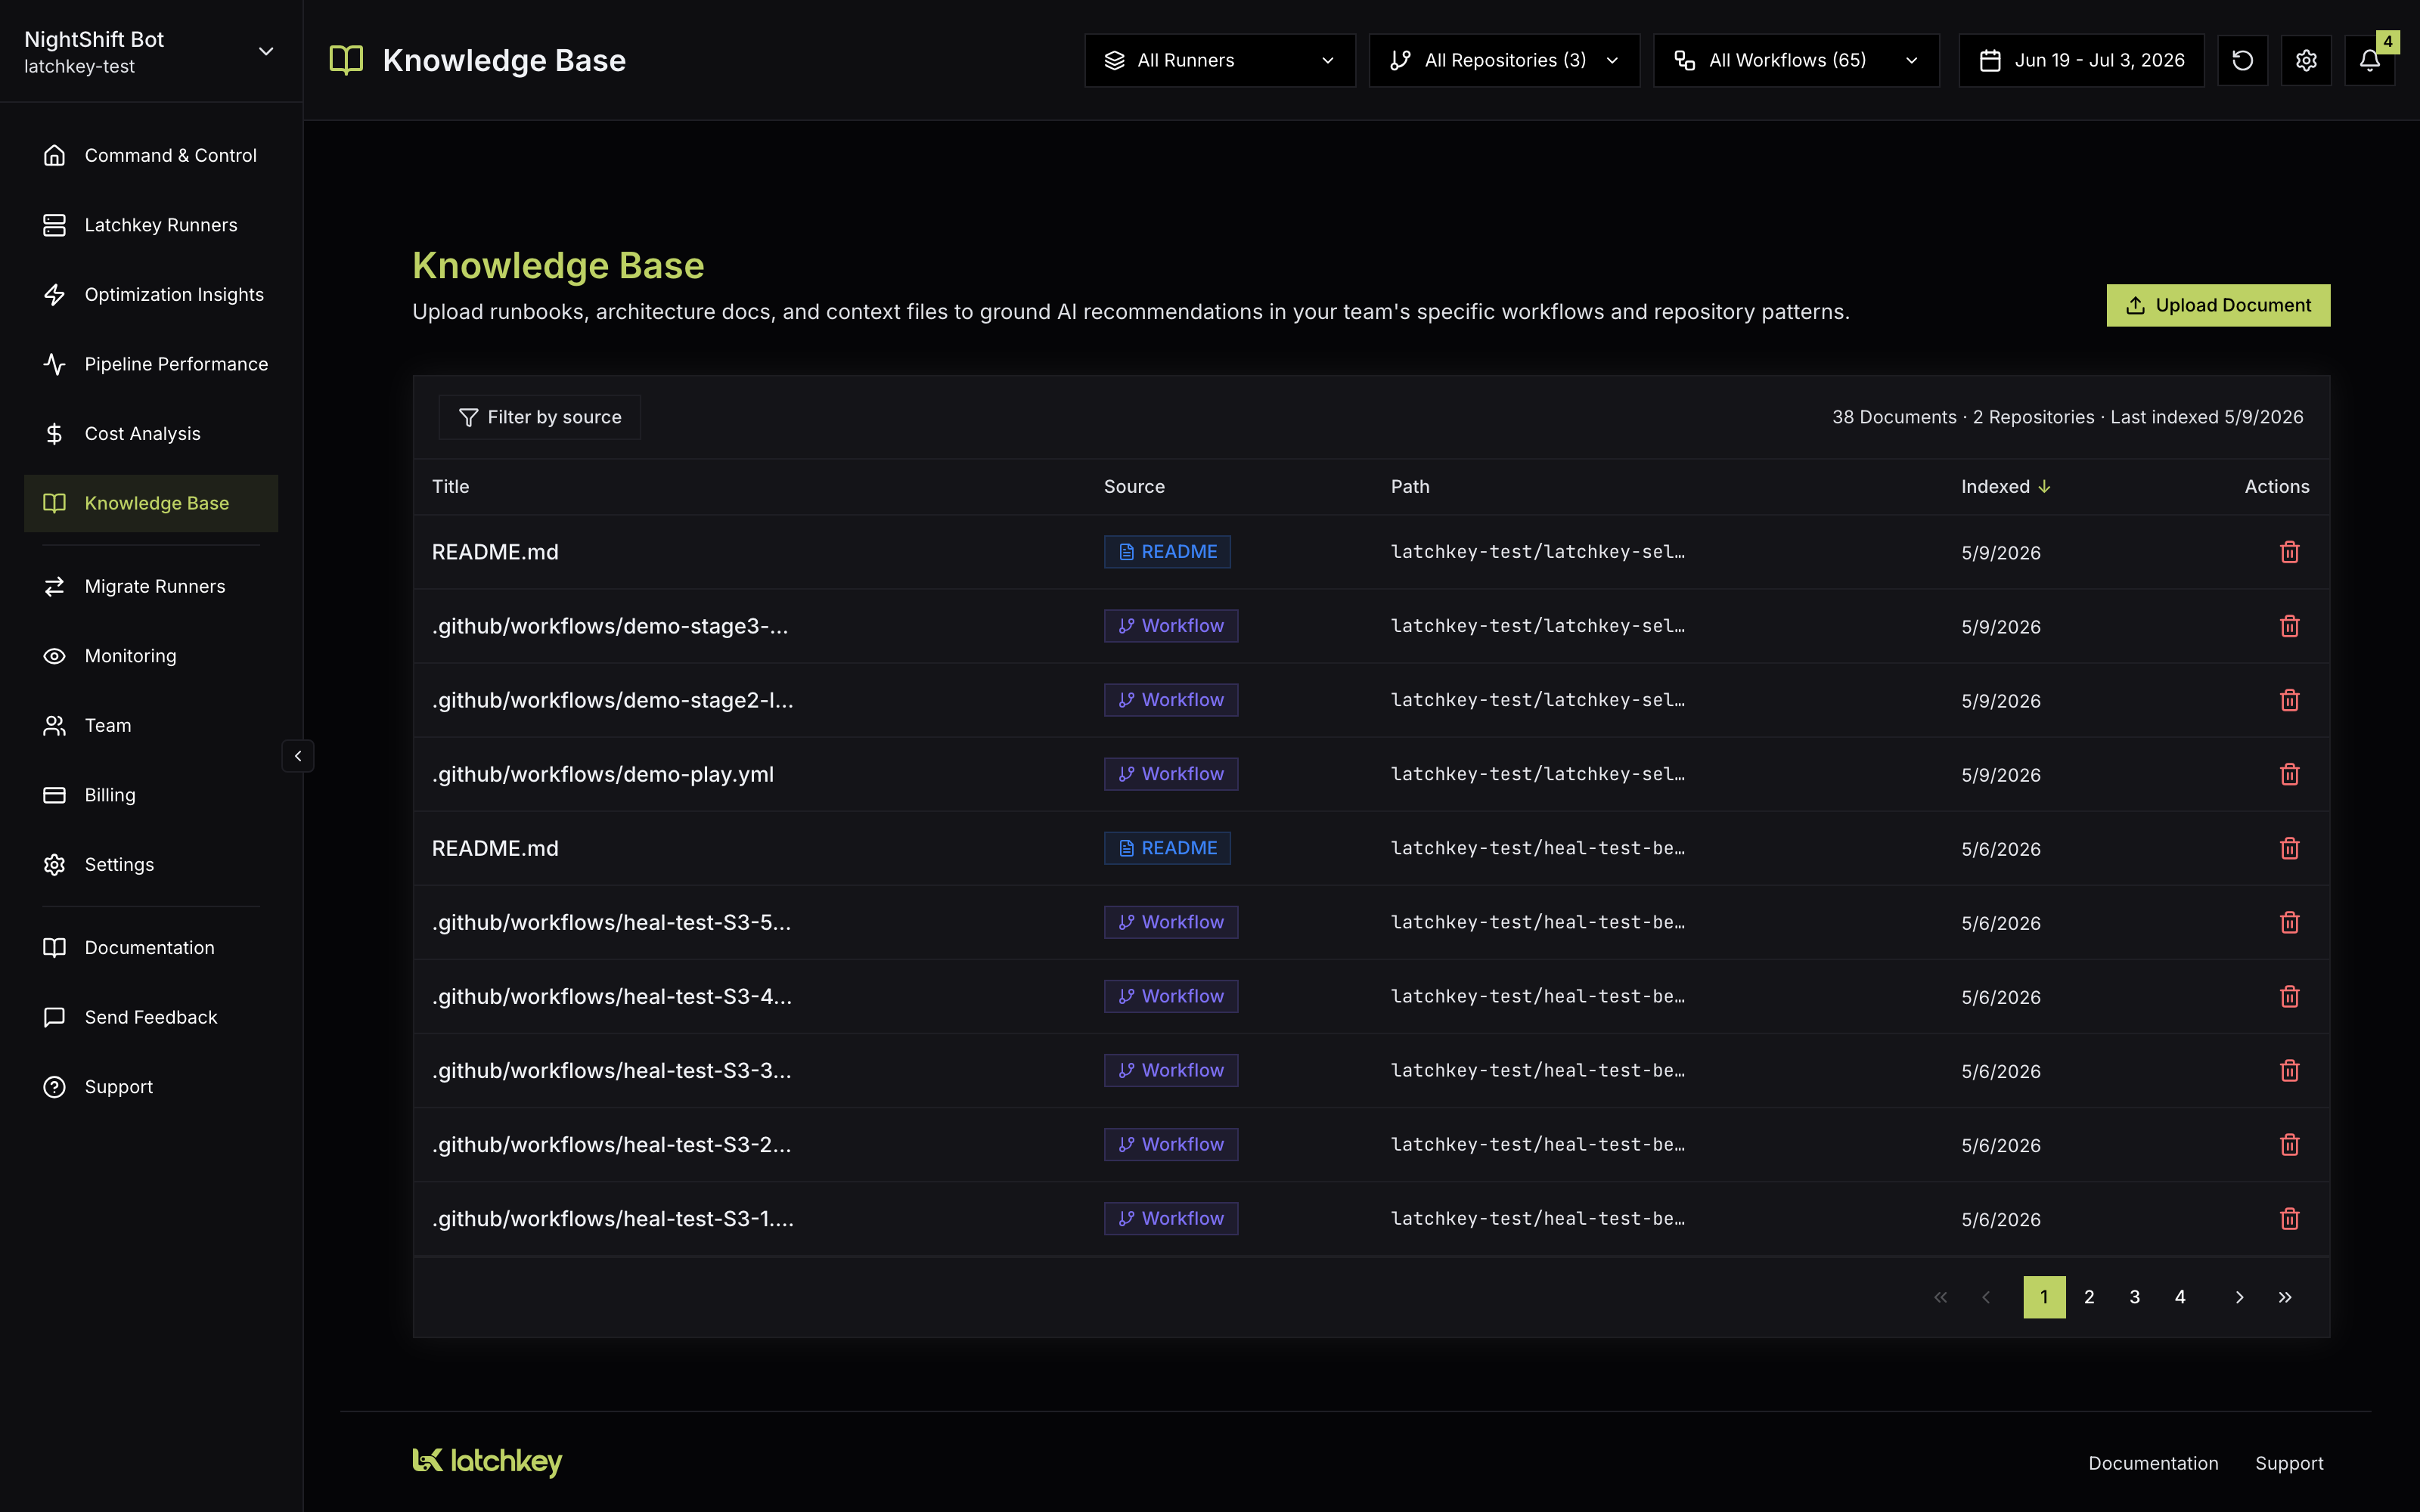The width and height of the screenshot is (2420, 1512).
Task: Delete heal-test-S3-1 workflow document
Action: [x=2289, y=1218]
